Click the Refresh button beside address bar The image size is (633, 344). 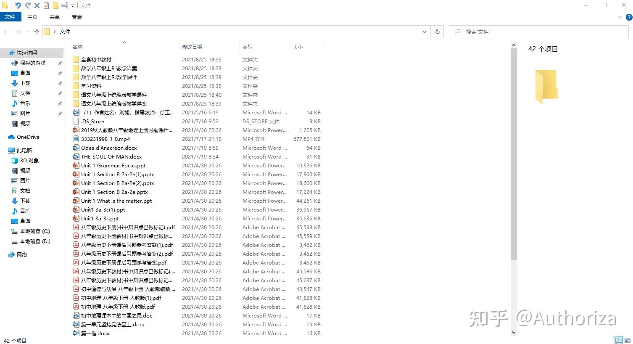[437, 32]
